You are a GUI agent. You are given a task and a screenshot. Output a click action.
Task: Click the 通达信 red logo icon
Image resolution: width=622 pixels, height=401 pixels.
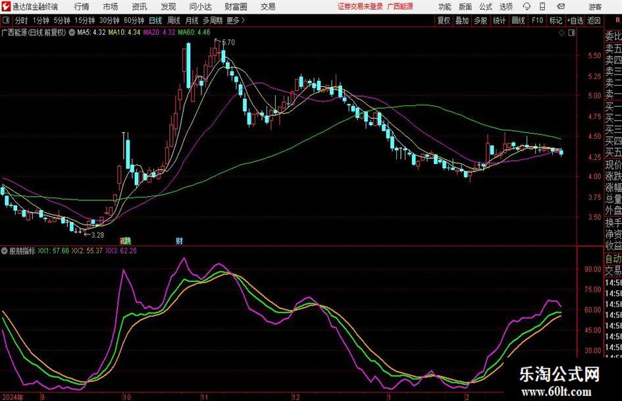[x=5, y=7]
